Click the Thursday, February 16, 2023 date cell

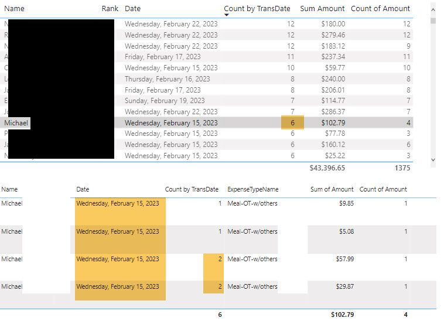[168, 79]
